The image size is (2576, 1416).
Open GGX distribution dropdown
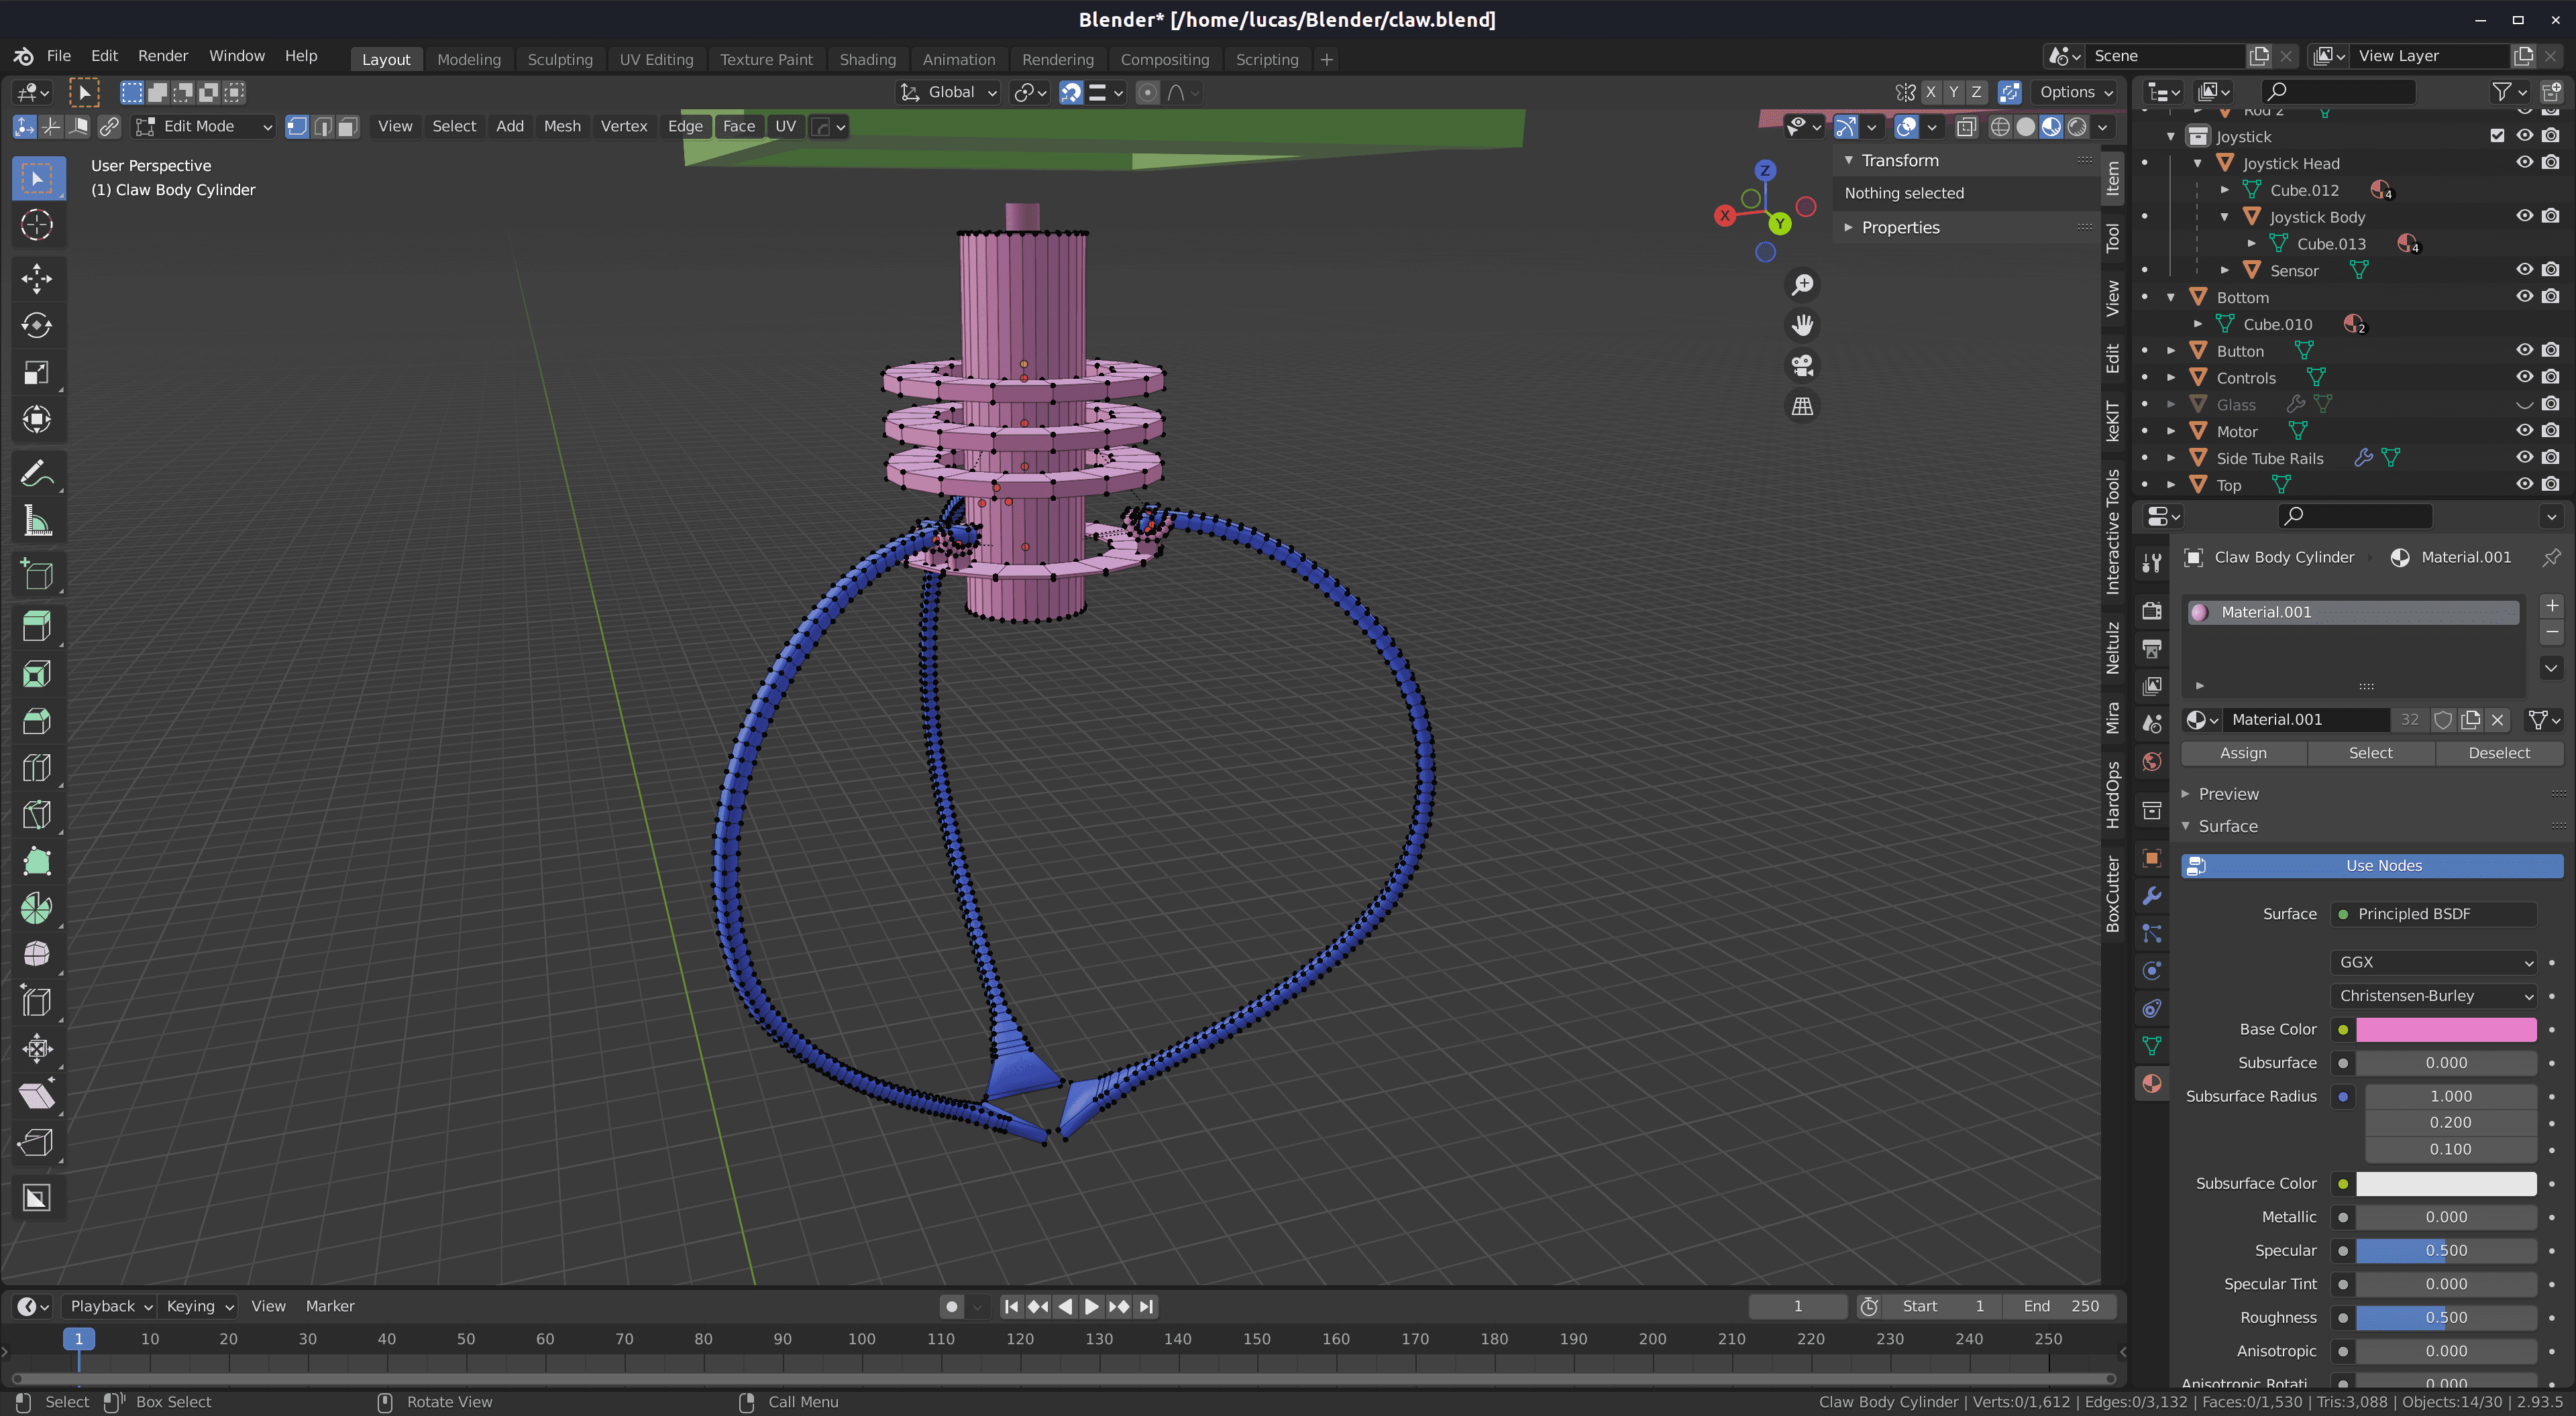[x=2435, y=961]
